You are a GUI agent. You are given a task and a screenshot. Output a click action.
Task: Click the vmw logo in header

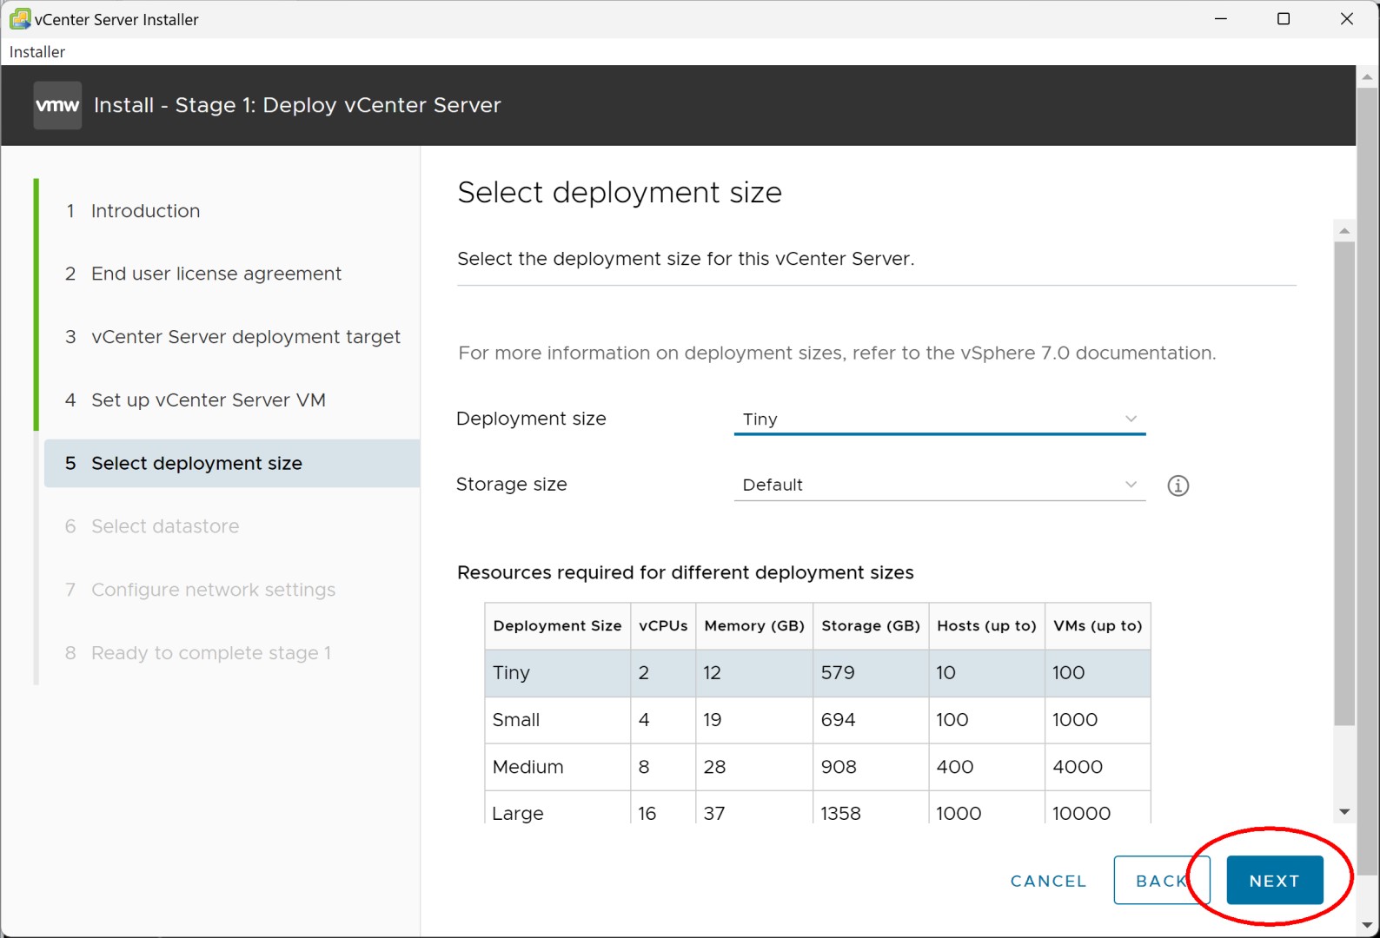(57, 105)
